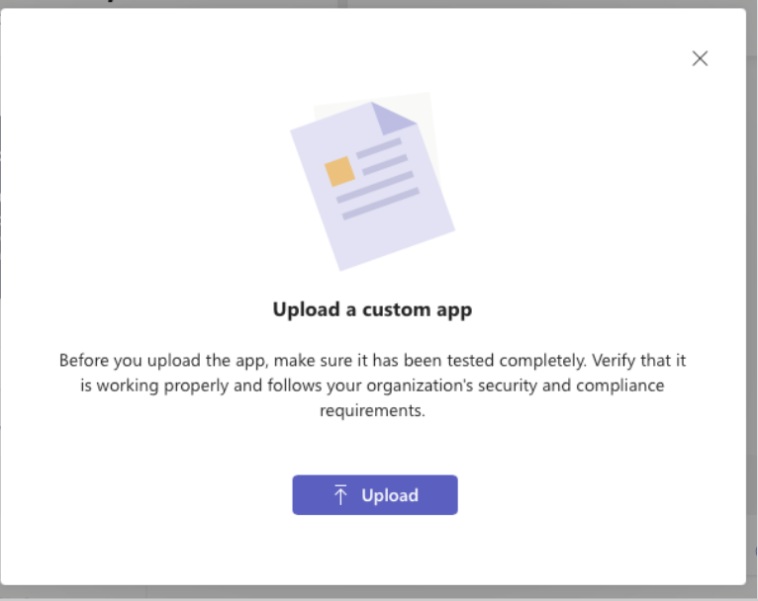Click the "Verify that it" text

coord(638,361)
